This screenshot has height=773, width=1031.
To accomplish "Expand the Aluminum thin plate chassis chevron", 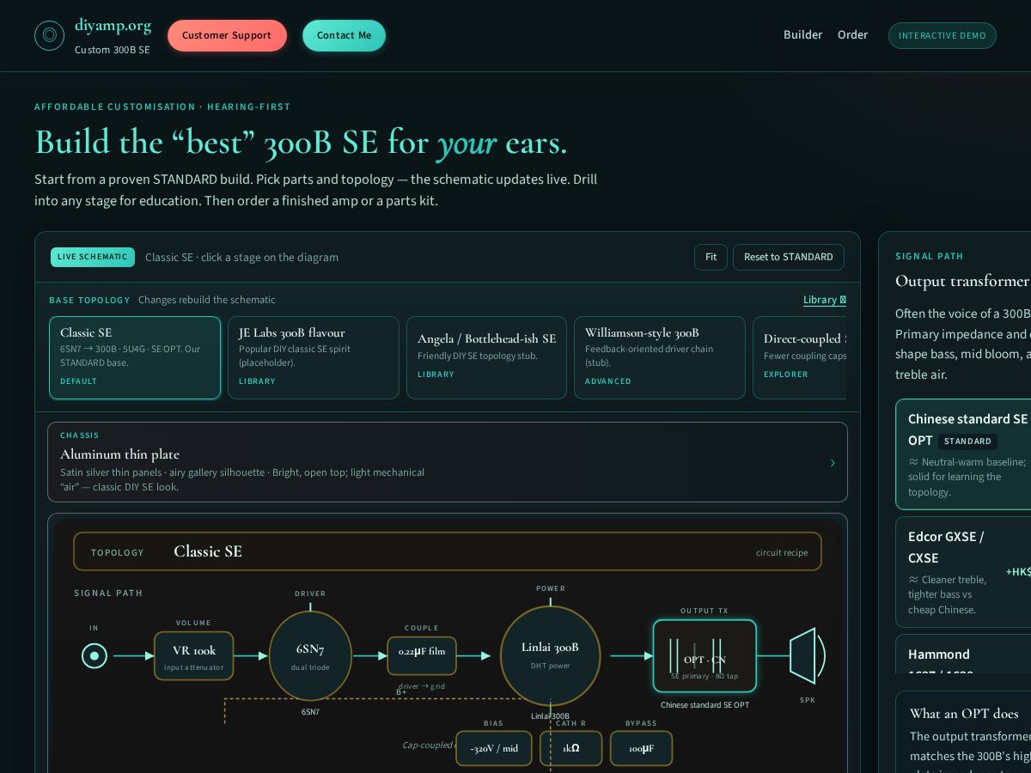I will (832, 463).
